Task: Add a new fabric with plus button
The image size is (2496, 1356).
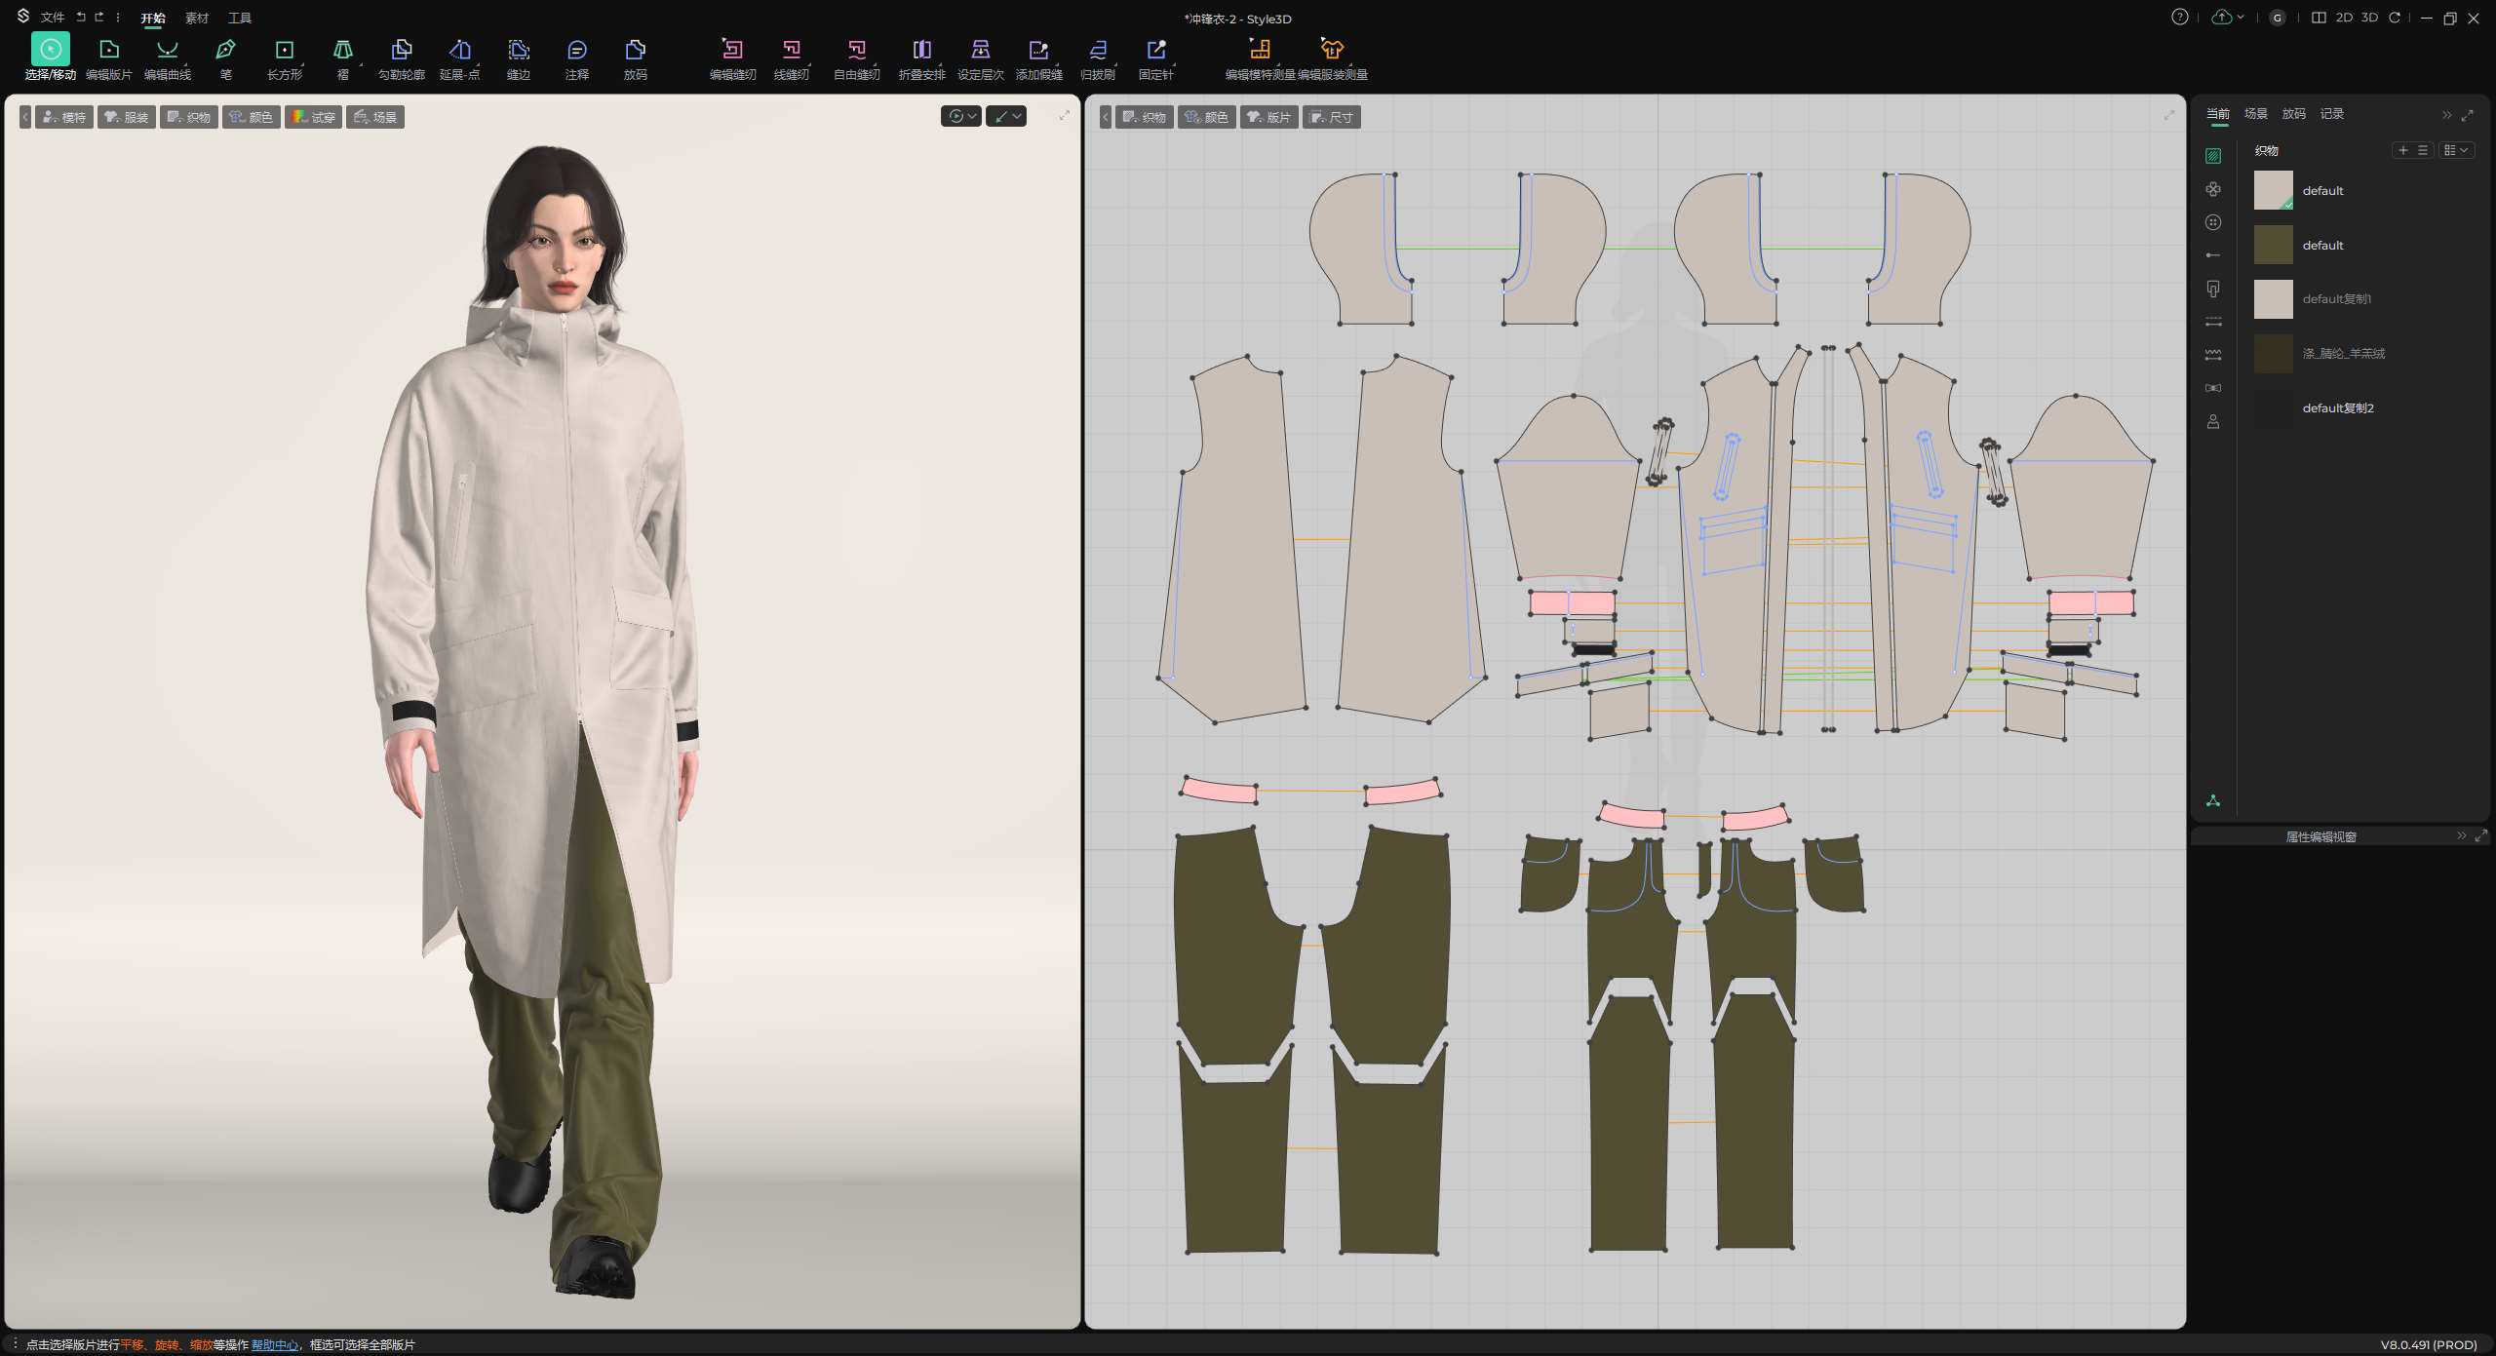Action: tap(2403, 150)
